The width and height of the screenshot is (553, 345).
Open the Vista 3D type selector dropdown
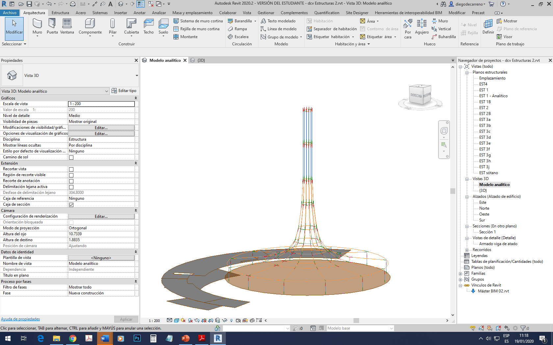coord(137,76)
